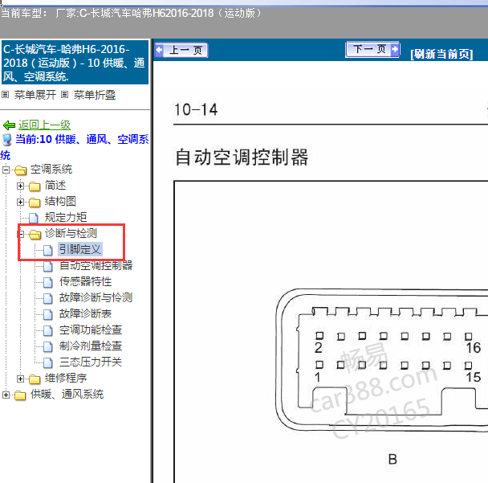The height and width of the screenshot is (483, 488).
Task: Click the 供暖、通风系统 folder icon
Action: tap(20, 395)
